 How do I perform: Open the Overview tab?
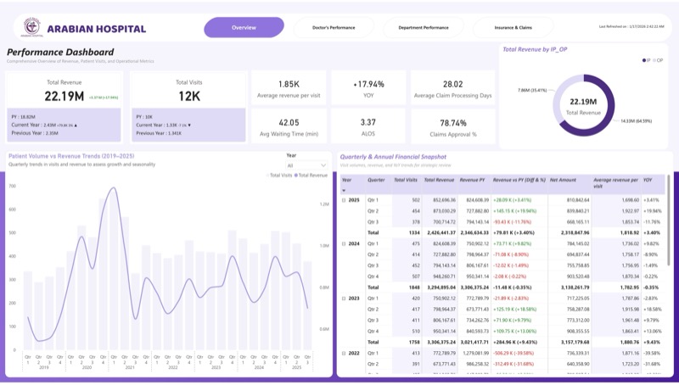[244, 27]
